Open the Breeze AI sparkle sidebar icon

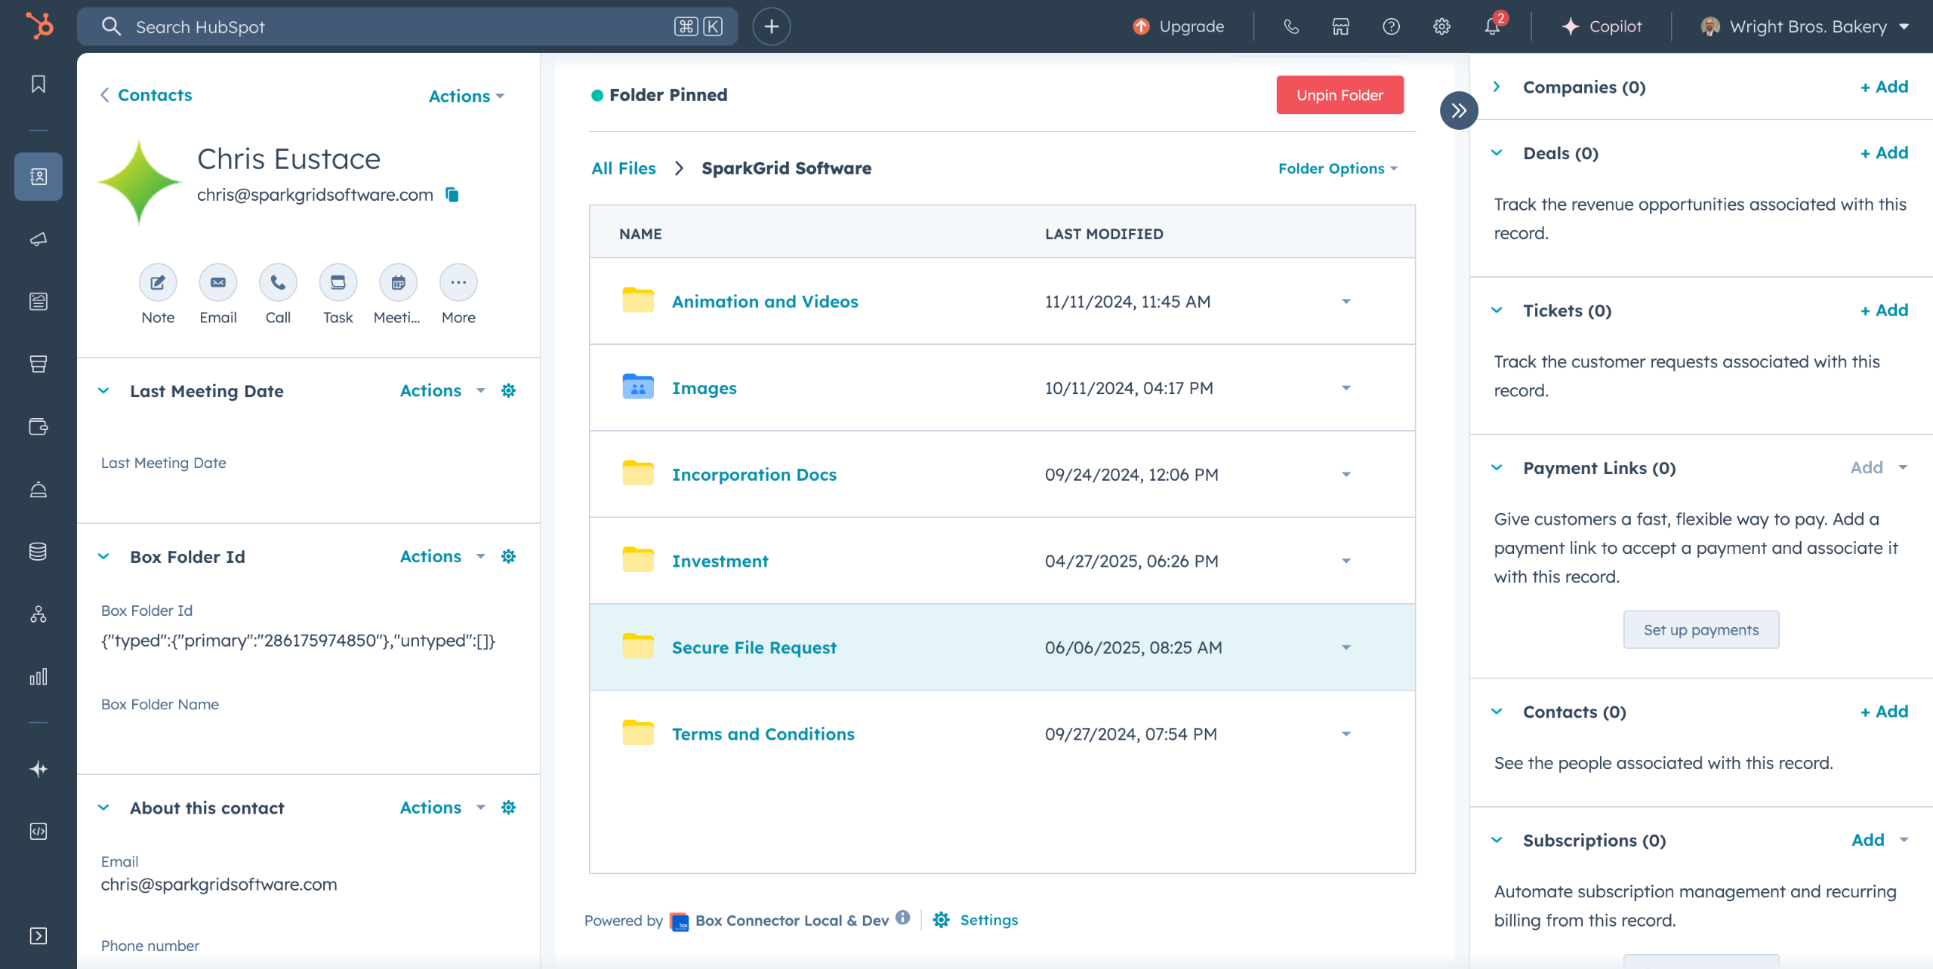pyautogui.click(x=39, y=769)
